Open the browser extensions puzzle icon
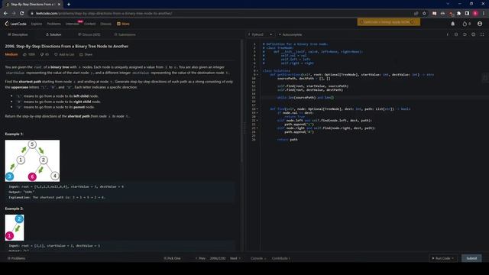This screenshot has width=489, height=275. coord(458,14)
